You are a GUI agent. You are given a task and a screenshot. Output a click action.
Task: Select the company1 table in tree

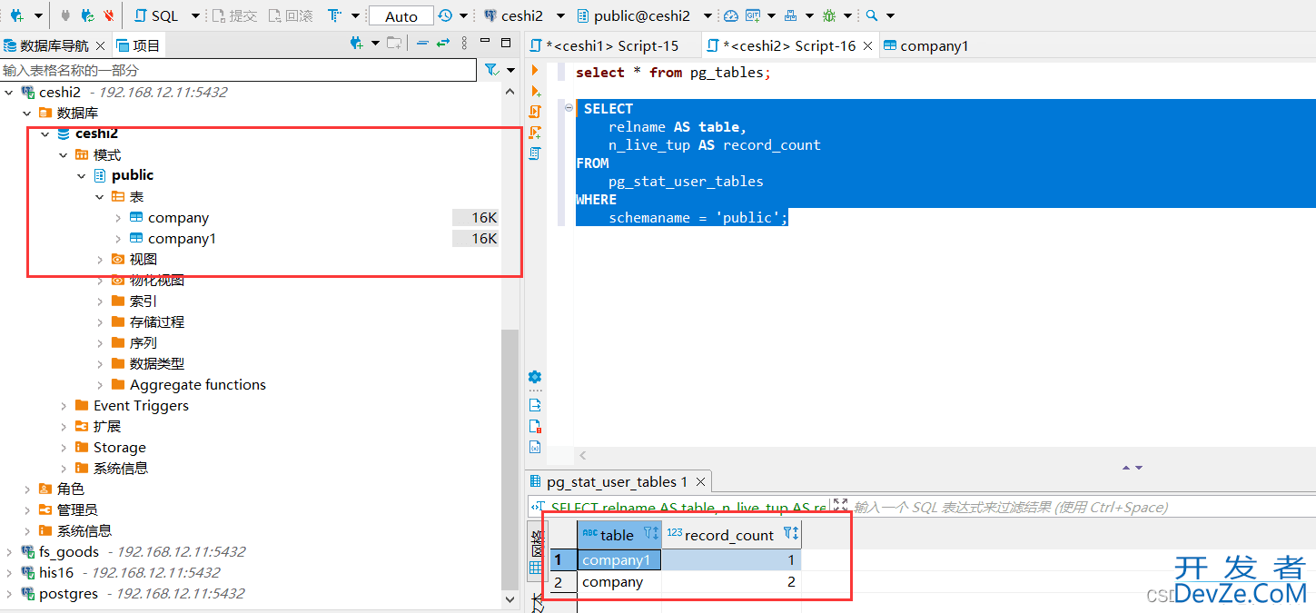(x=182, y=238)
